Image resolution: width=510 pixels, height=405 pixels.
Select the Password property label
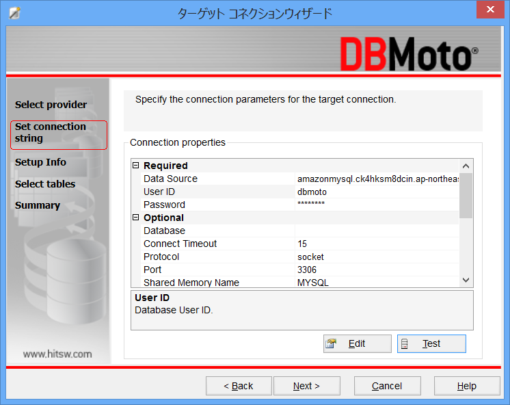tap(164, 205)
